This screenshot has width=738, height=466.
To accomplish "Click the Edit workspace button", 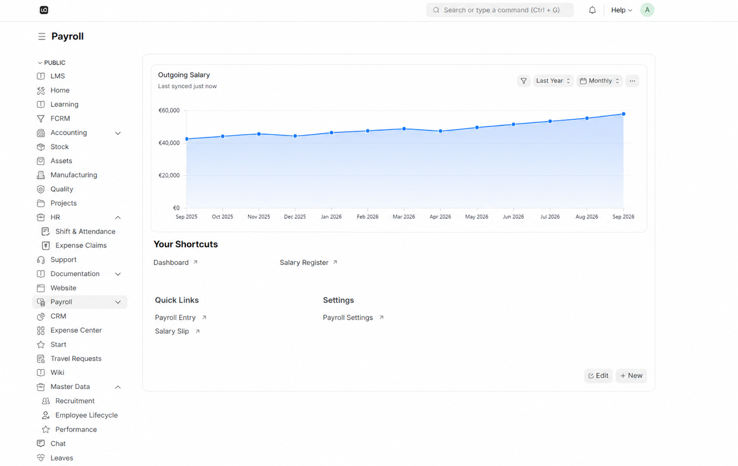I will pos(598,376).
